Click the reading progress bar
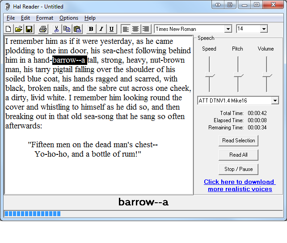 143,213
